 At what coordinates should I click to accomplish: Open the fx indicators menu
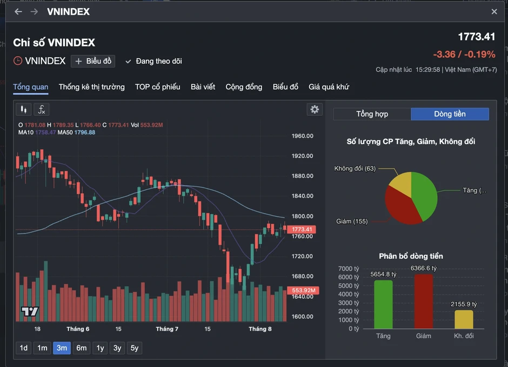(x=42, y=110)
